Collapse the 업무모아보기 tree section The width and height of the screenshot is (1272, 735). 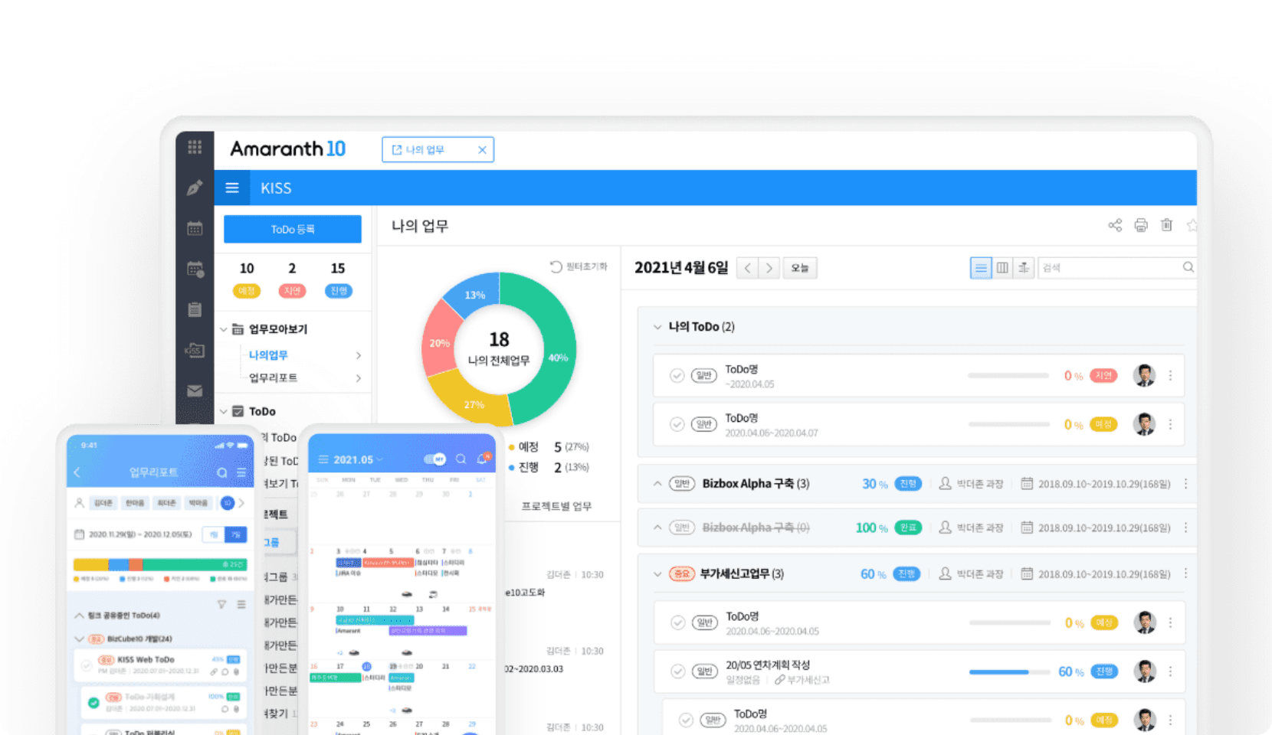[x=224, y=329]
